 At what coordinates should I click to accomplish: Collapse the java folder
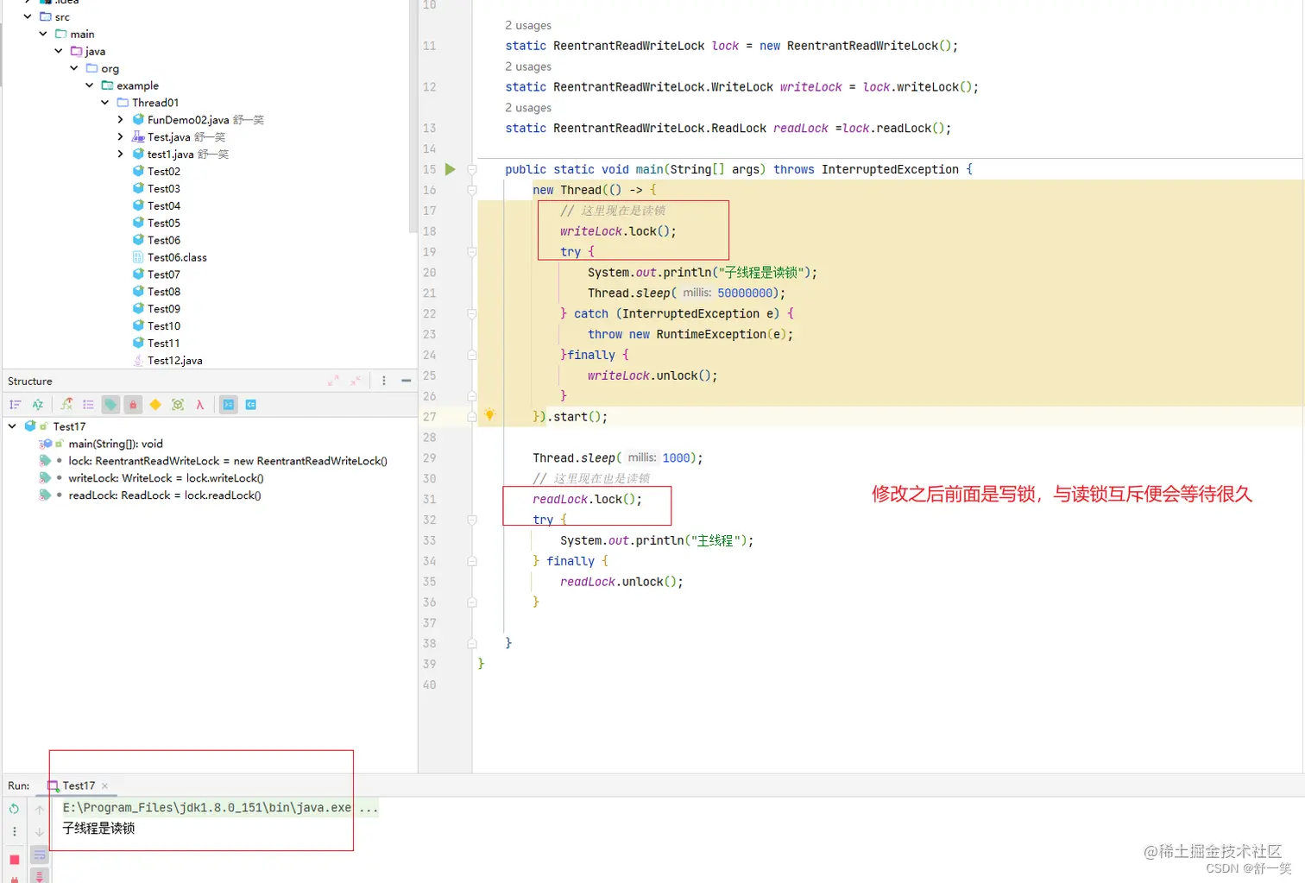pyautogui.click(x=59, y=51)
